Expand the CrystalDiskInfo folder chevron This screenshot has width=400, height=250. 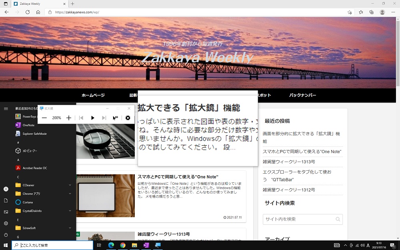[70, 211]
